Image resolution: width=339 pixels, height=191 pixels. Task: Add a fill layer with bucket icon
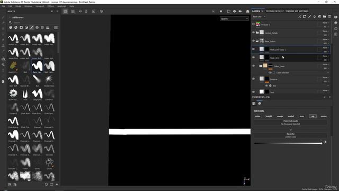click(315, 16)
